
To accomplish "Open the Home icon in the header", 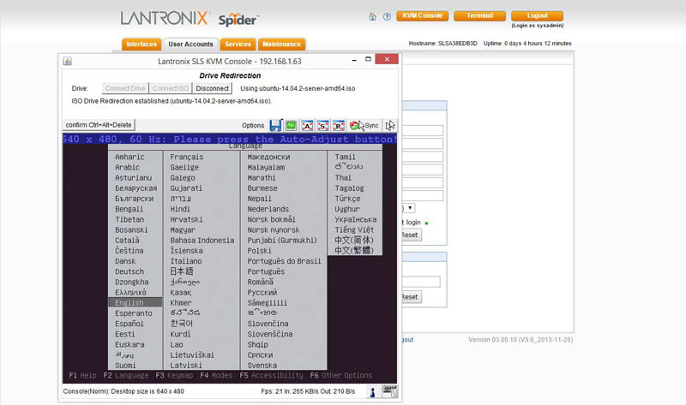I will tap(372, 16).
